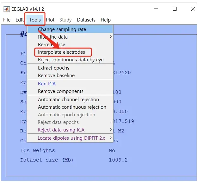Expand Reject data using ICA submenu

pos(61,130)
